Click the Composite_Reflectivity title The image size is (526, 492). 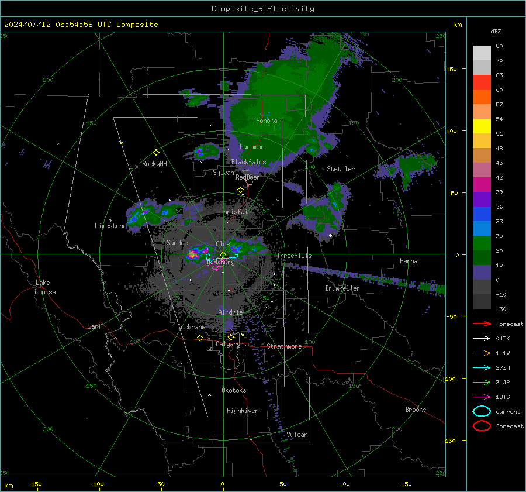point(263,9)
